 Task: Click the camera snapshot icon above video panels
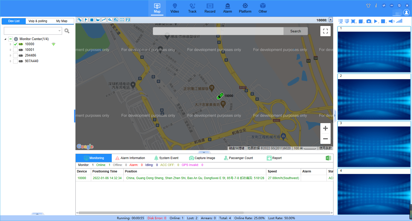coord(369,21)
